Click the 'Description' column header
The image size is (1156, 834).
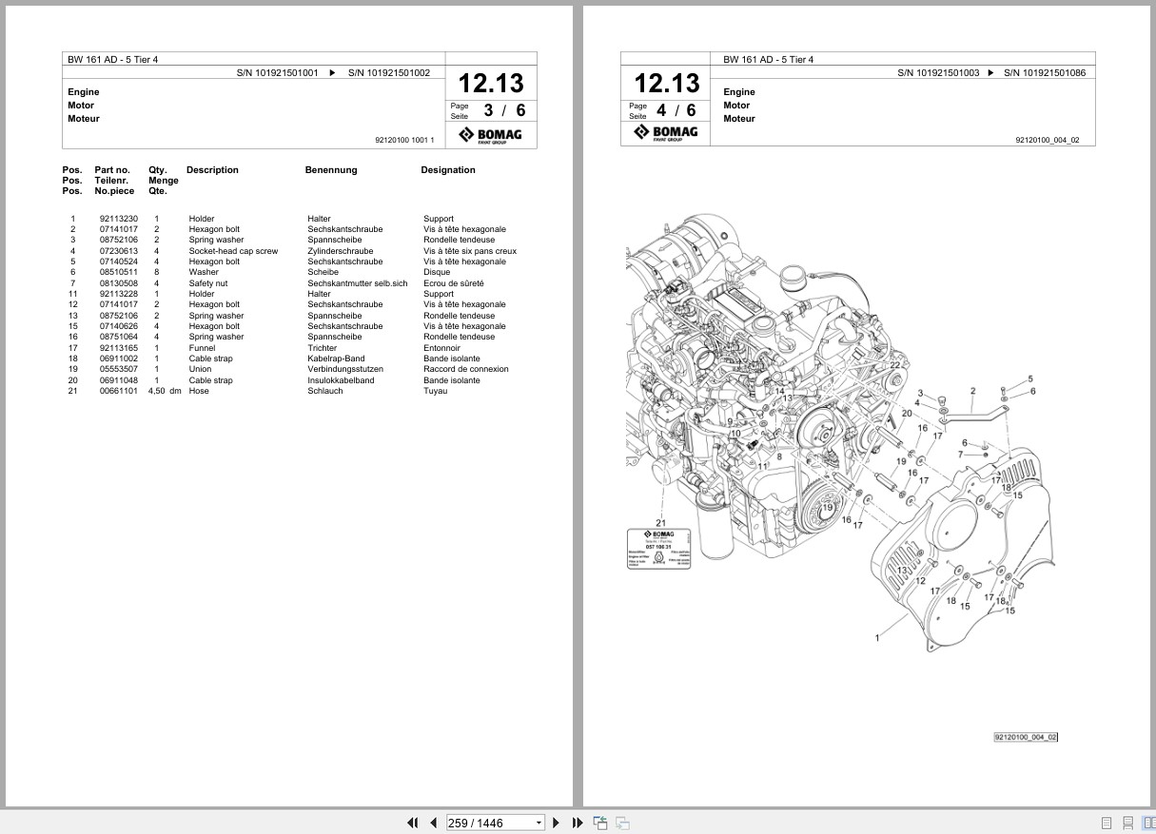212,170
